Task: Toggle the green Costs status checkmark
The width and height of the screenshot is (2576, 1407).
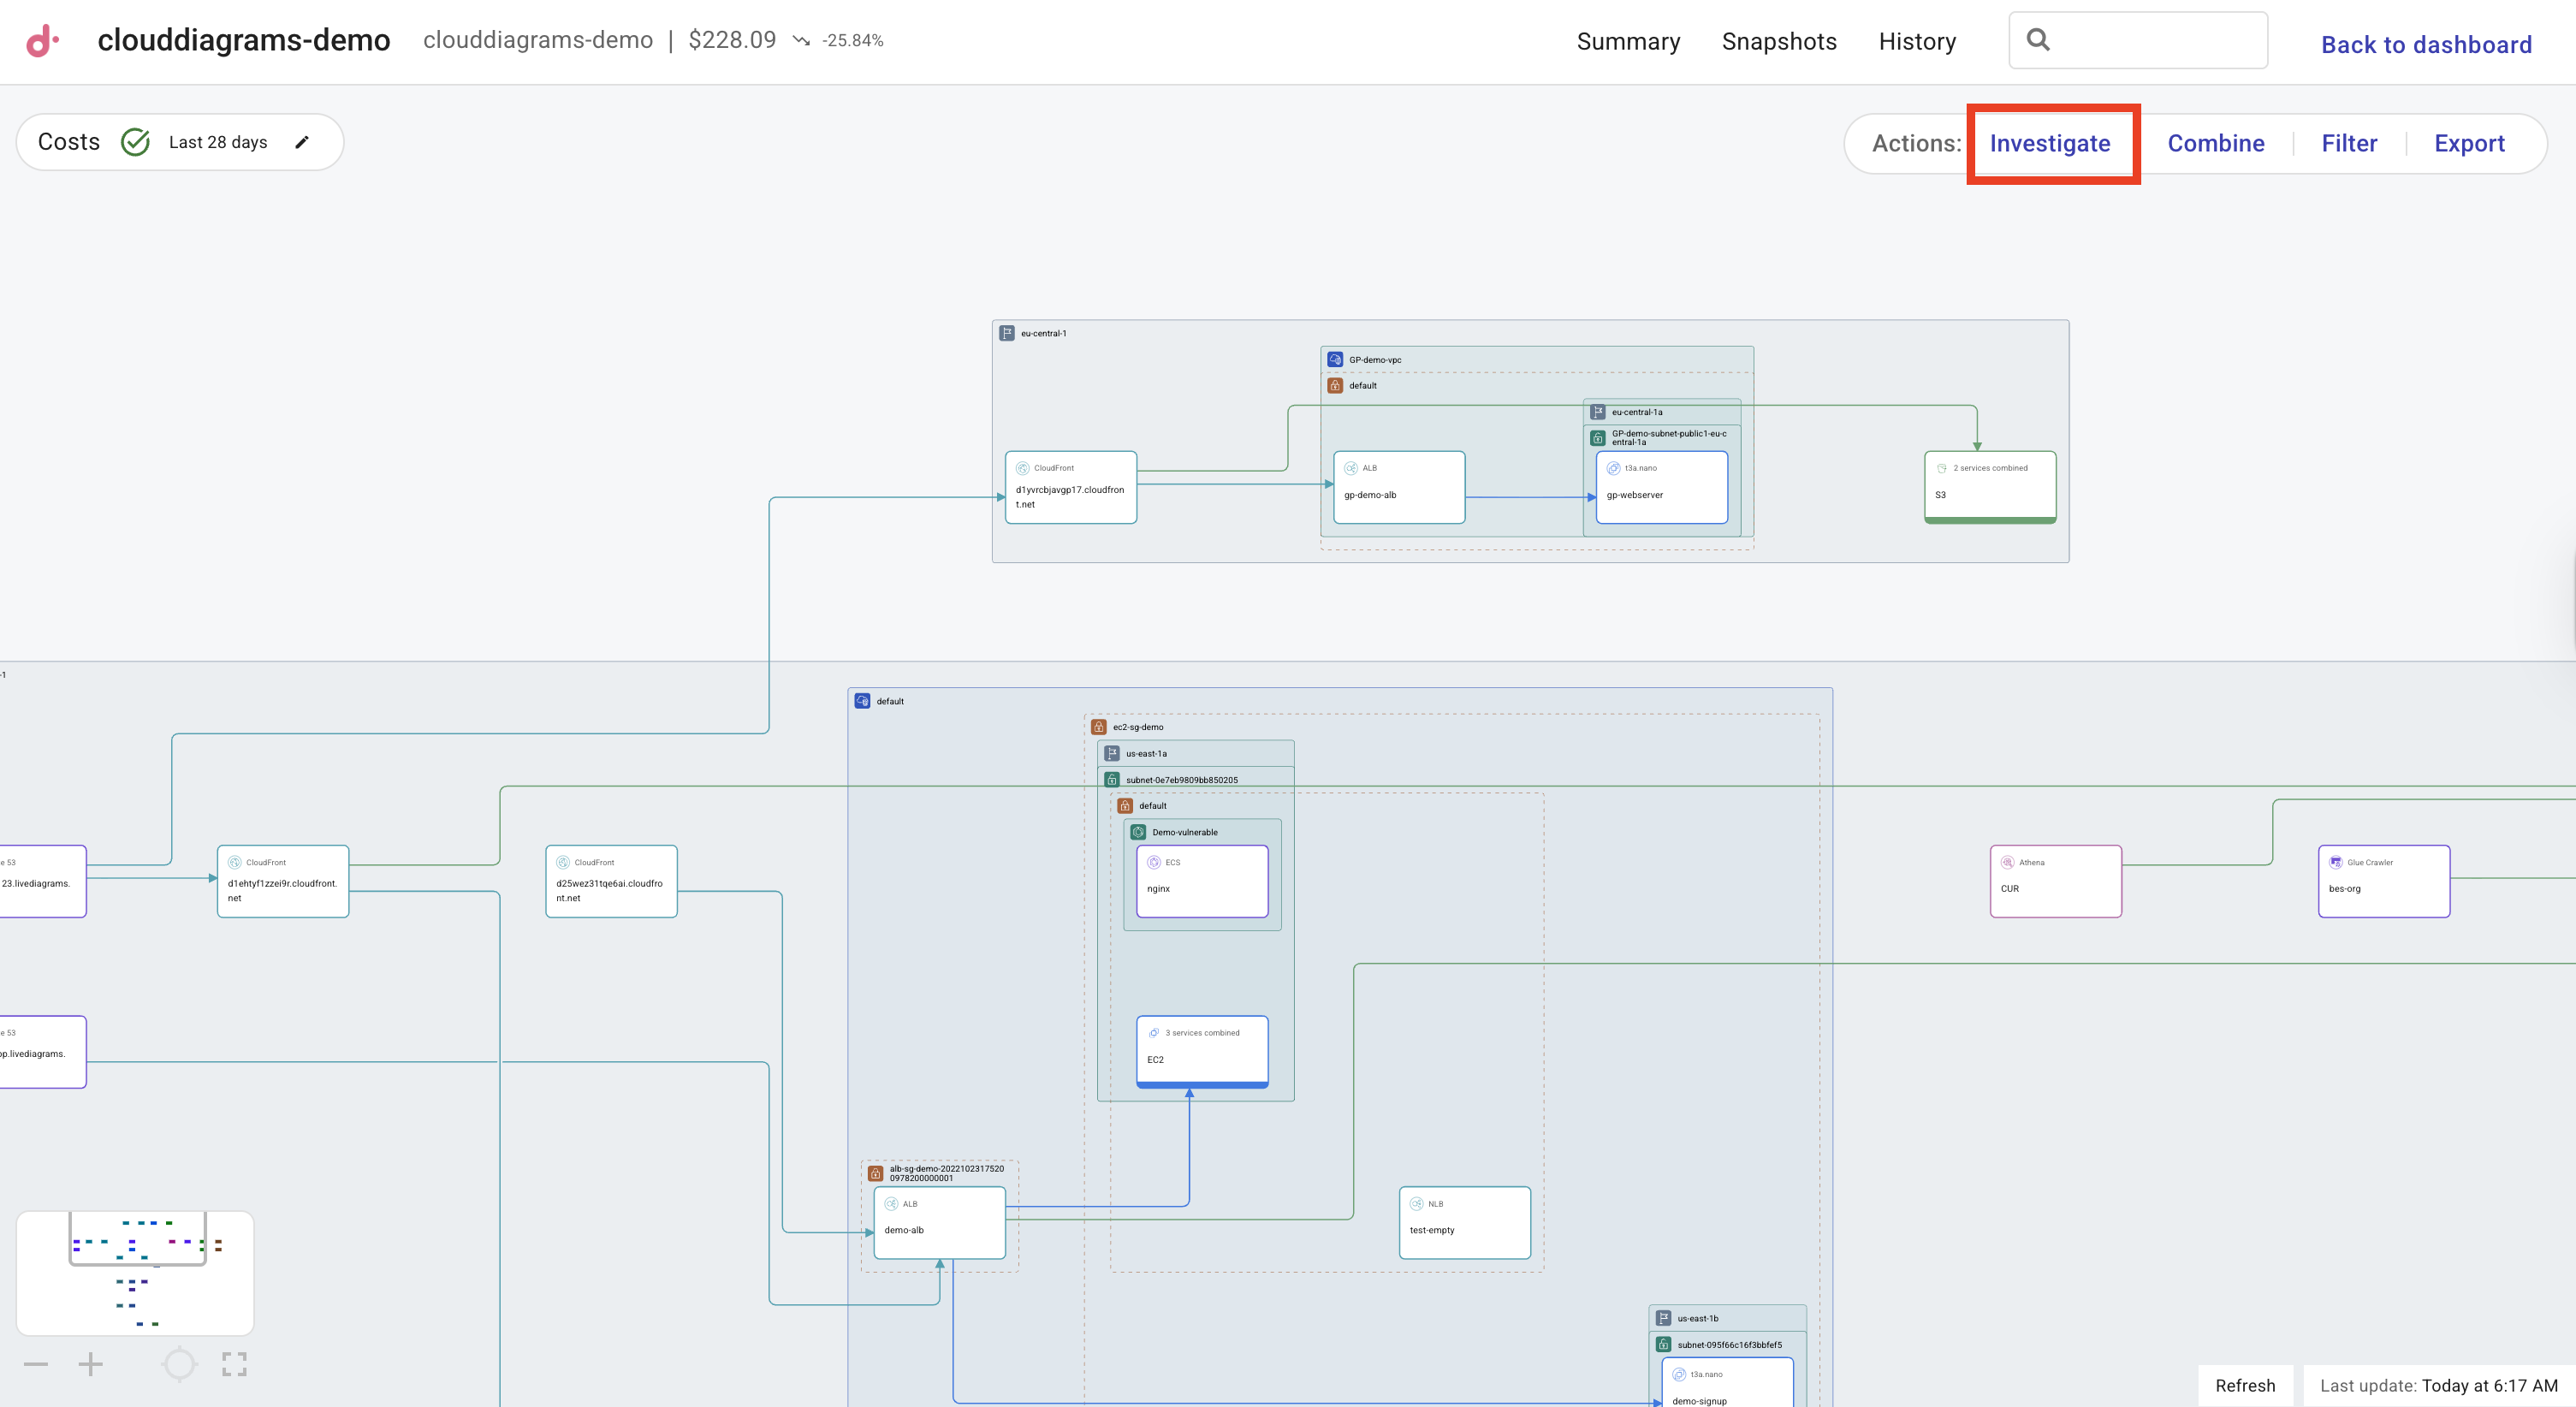Action: point(135,141)
